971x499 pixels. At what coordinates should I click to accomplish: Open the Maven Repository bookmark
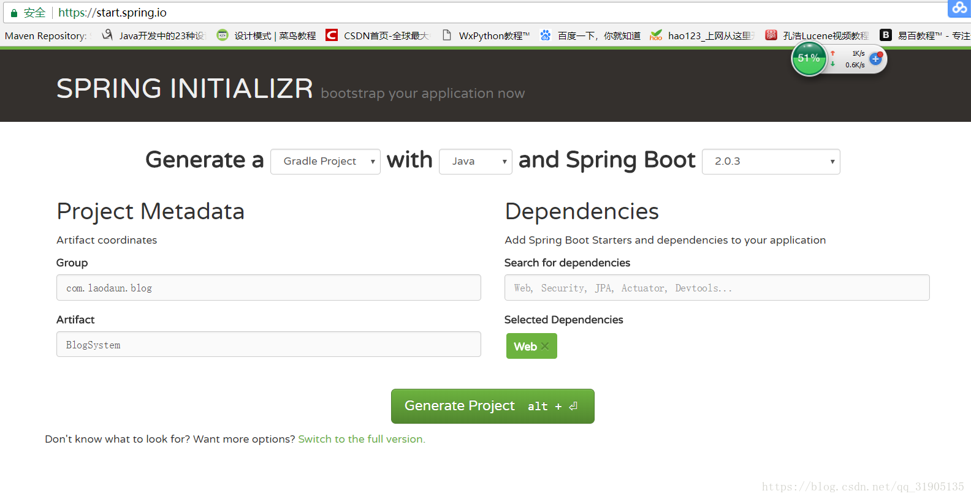click(45, 36)
